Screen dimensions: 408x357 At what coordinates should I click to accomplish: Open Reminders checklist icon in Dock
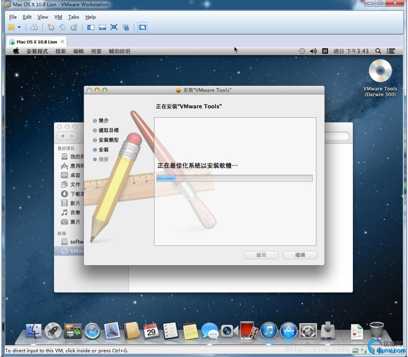(x=171, y=331)
